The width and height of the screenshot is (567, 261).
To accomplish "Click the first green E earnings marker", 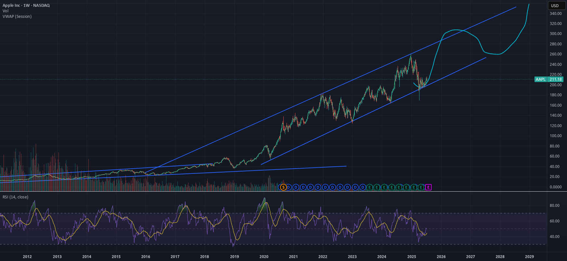I will pyautogui.click(x=369, y=187).
